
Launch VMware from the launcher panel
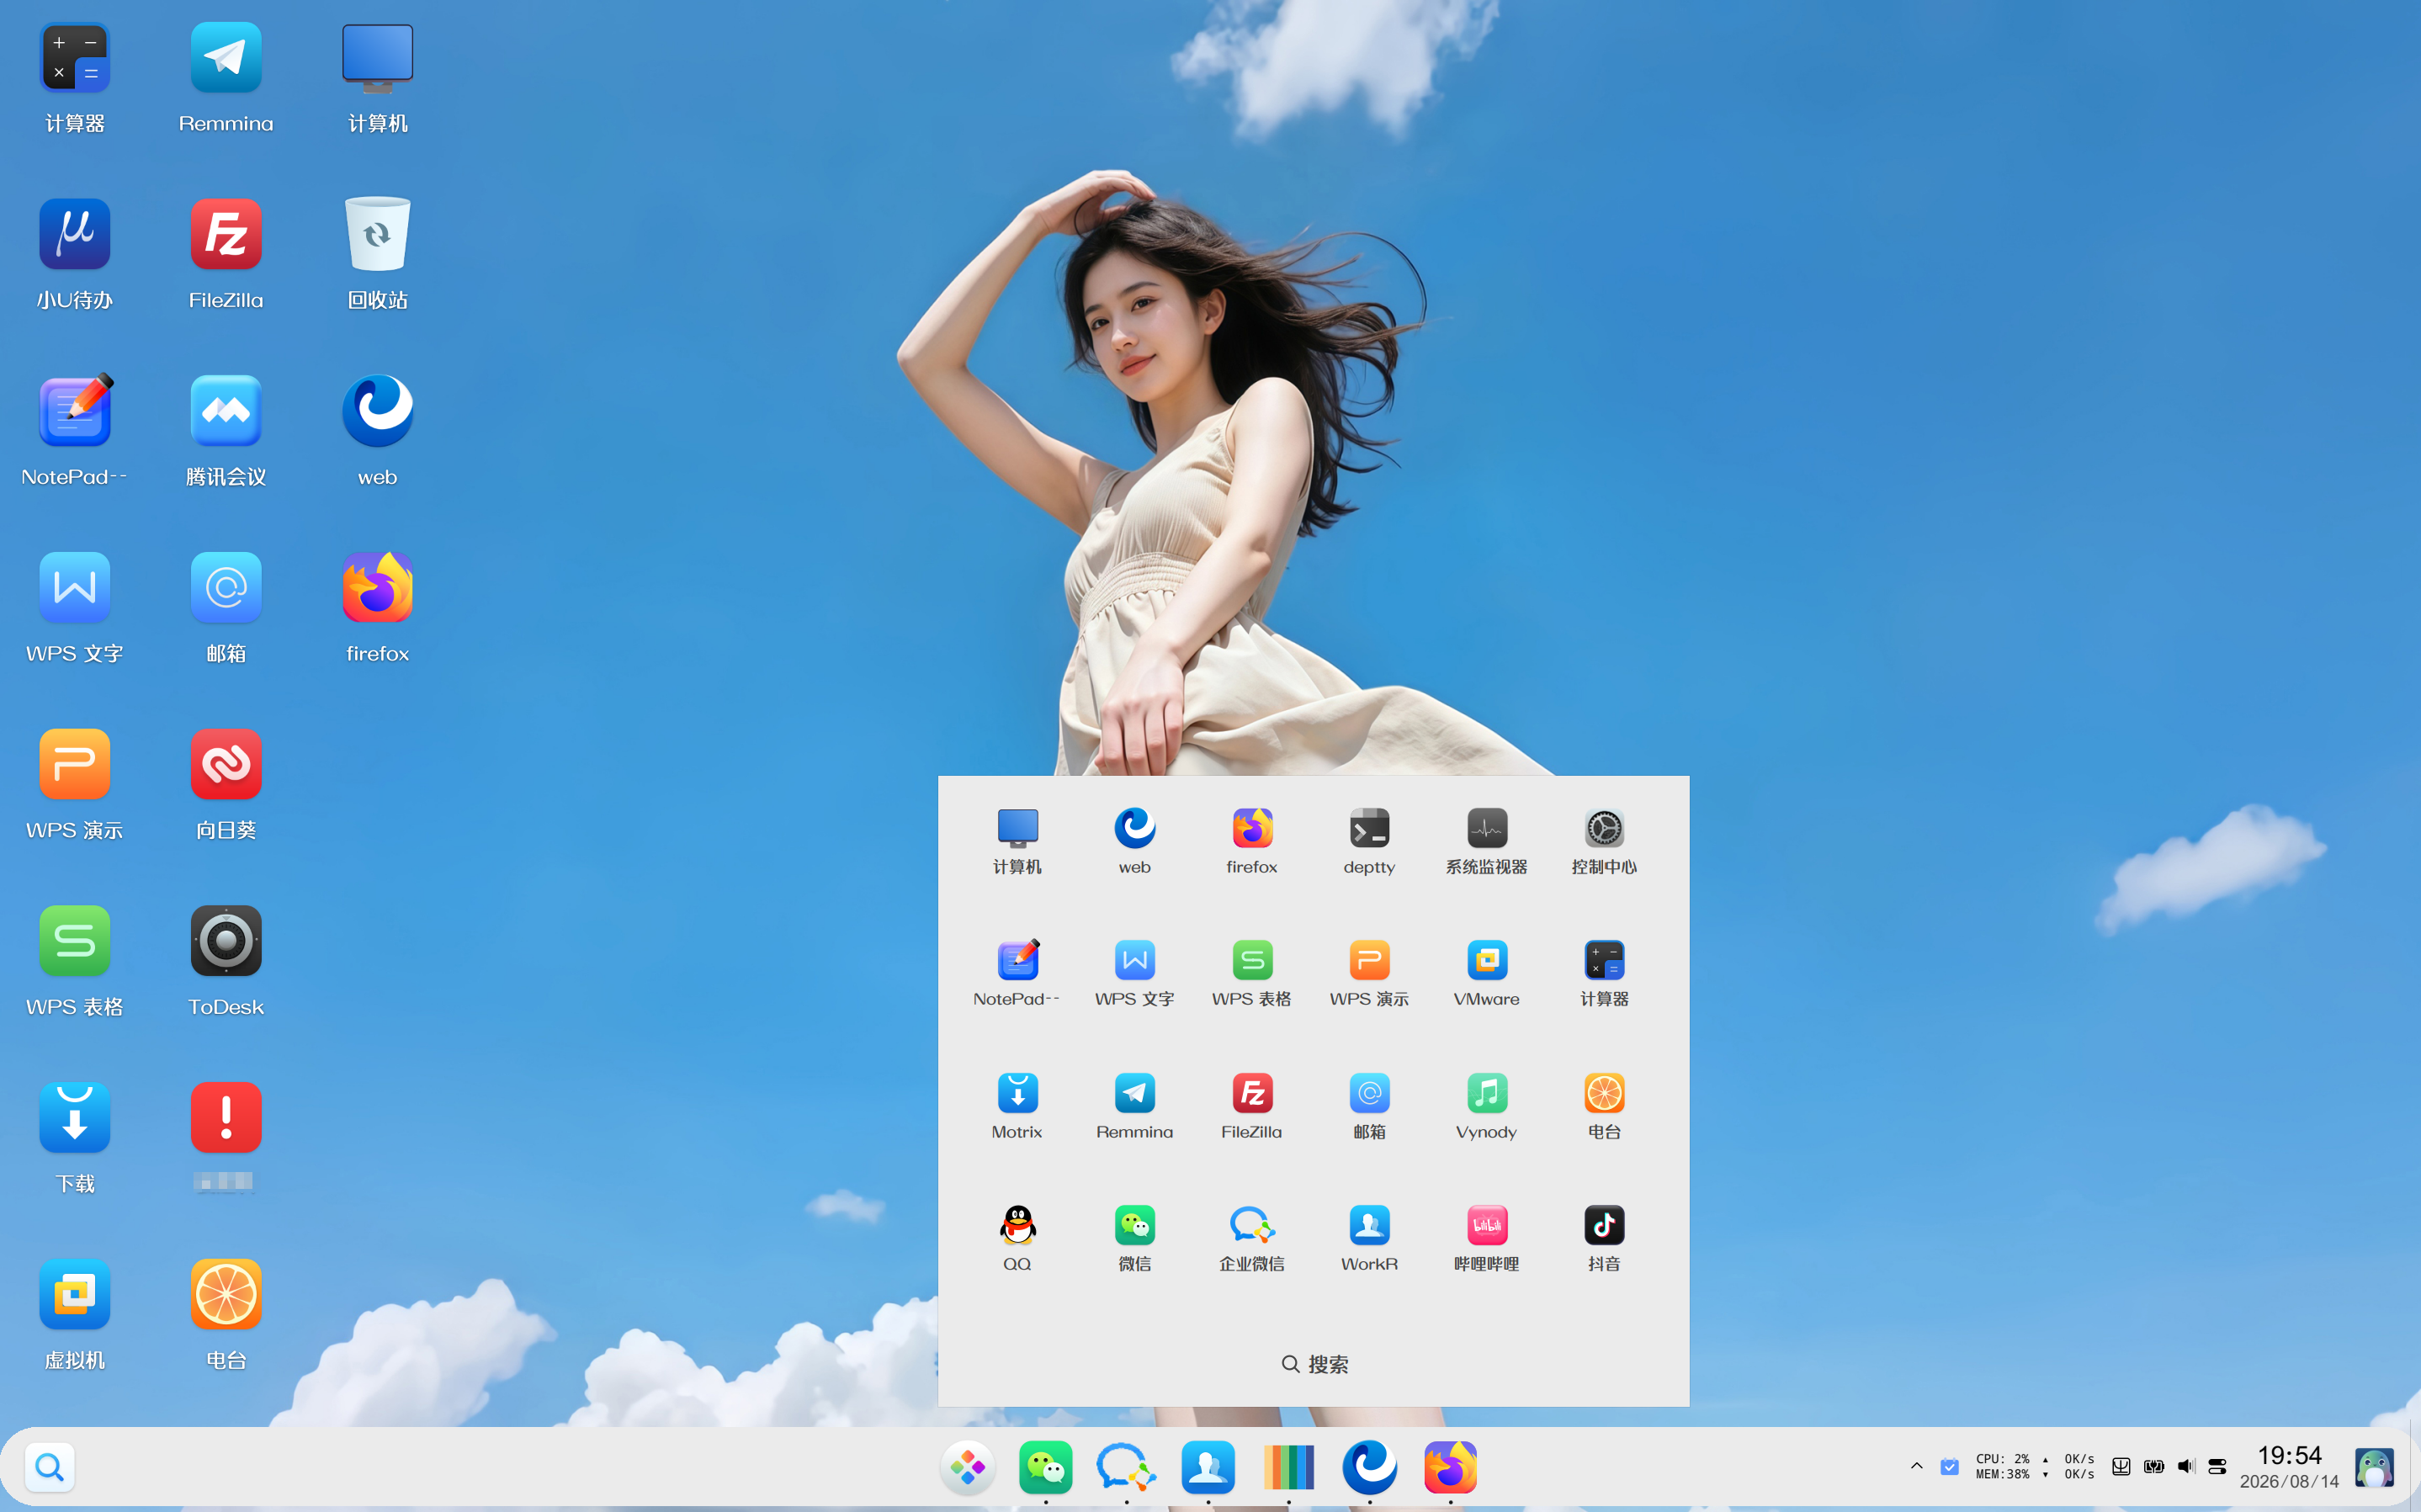pos(1486,974)
